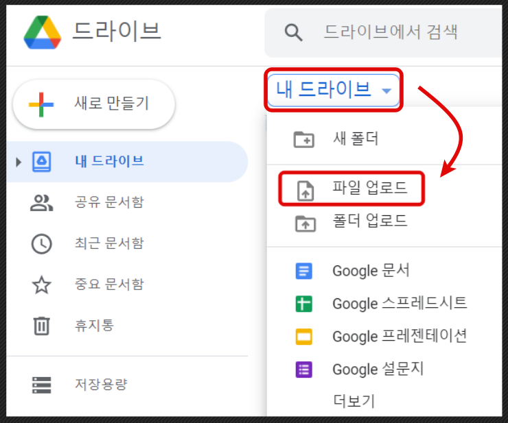Click the folder upload icon

point(305,223)
